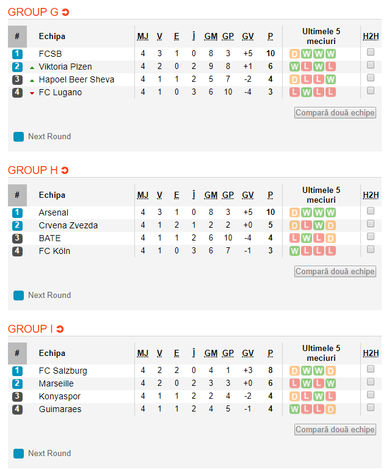Sort Group G by the GV column header

pos(248,37)
